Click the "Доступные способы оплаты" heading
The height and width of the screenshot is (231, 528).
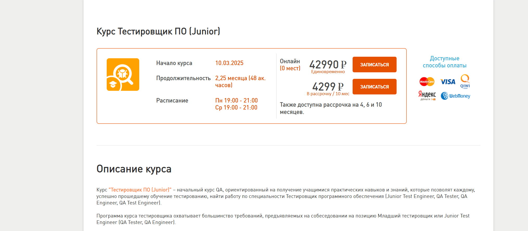tap(444, 62)
